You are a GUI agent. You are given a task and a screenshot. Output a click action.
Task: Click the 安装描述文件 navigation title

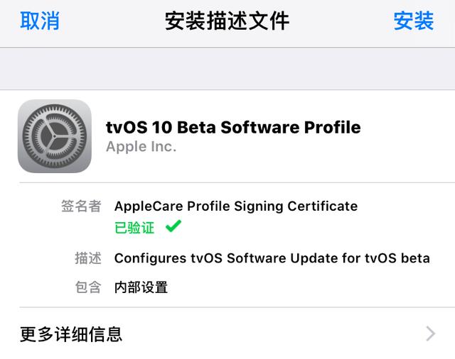click(x=227, y=21)
